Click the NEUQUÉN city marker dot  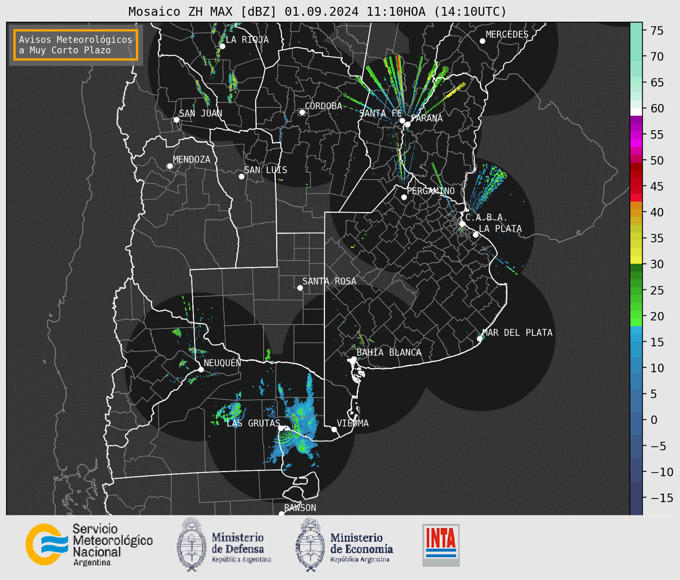[x=201, y=369]
